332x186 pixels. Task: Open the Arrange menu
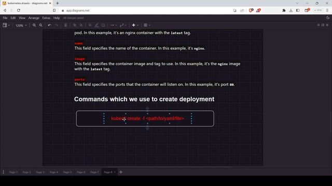point(34,18)
